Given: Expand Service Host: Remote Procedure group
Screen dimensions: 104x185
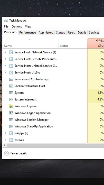Looking at the screenshot, I should (x=5, y=59).
